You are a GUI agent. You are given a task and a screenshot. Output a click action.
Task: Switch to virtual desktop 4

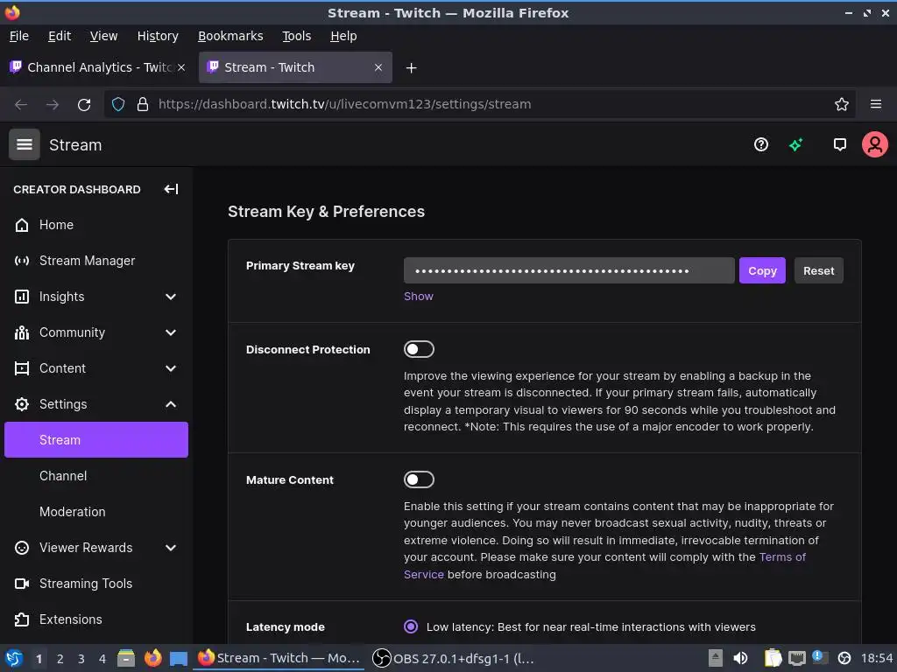coord(102,659)
